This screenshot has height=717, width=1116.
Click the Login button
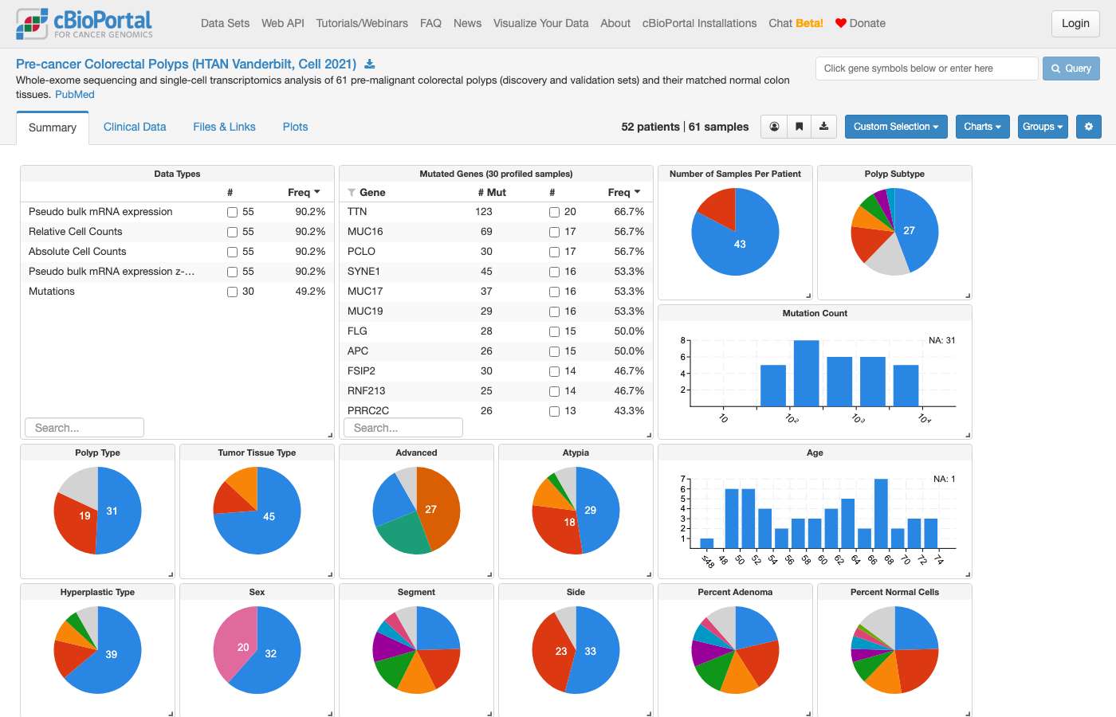click(1075, 23)
